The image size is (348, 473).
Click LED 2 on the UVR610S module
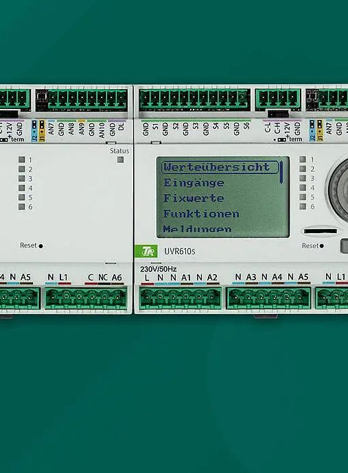point(303,169)
